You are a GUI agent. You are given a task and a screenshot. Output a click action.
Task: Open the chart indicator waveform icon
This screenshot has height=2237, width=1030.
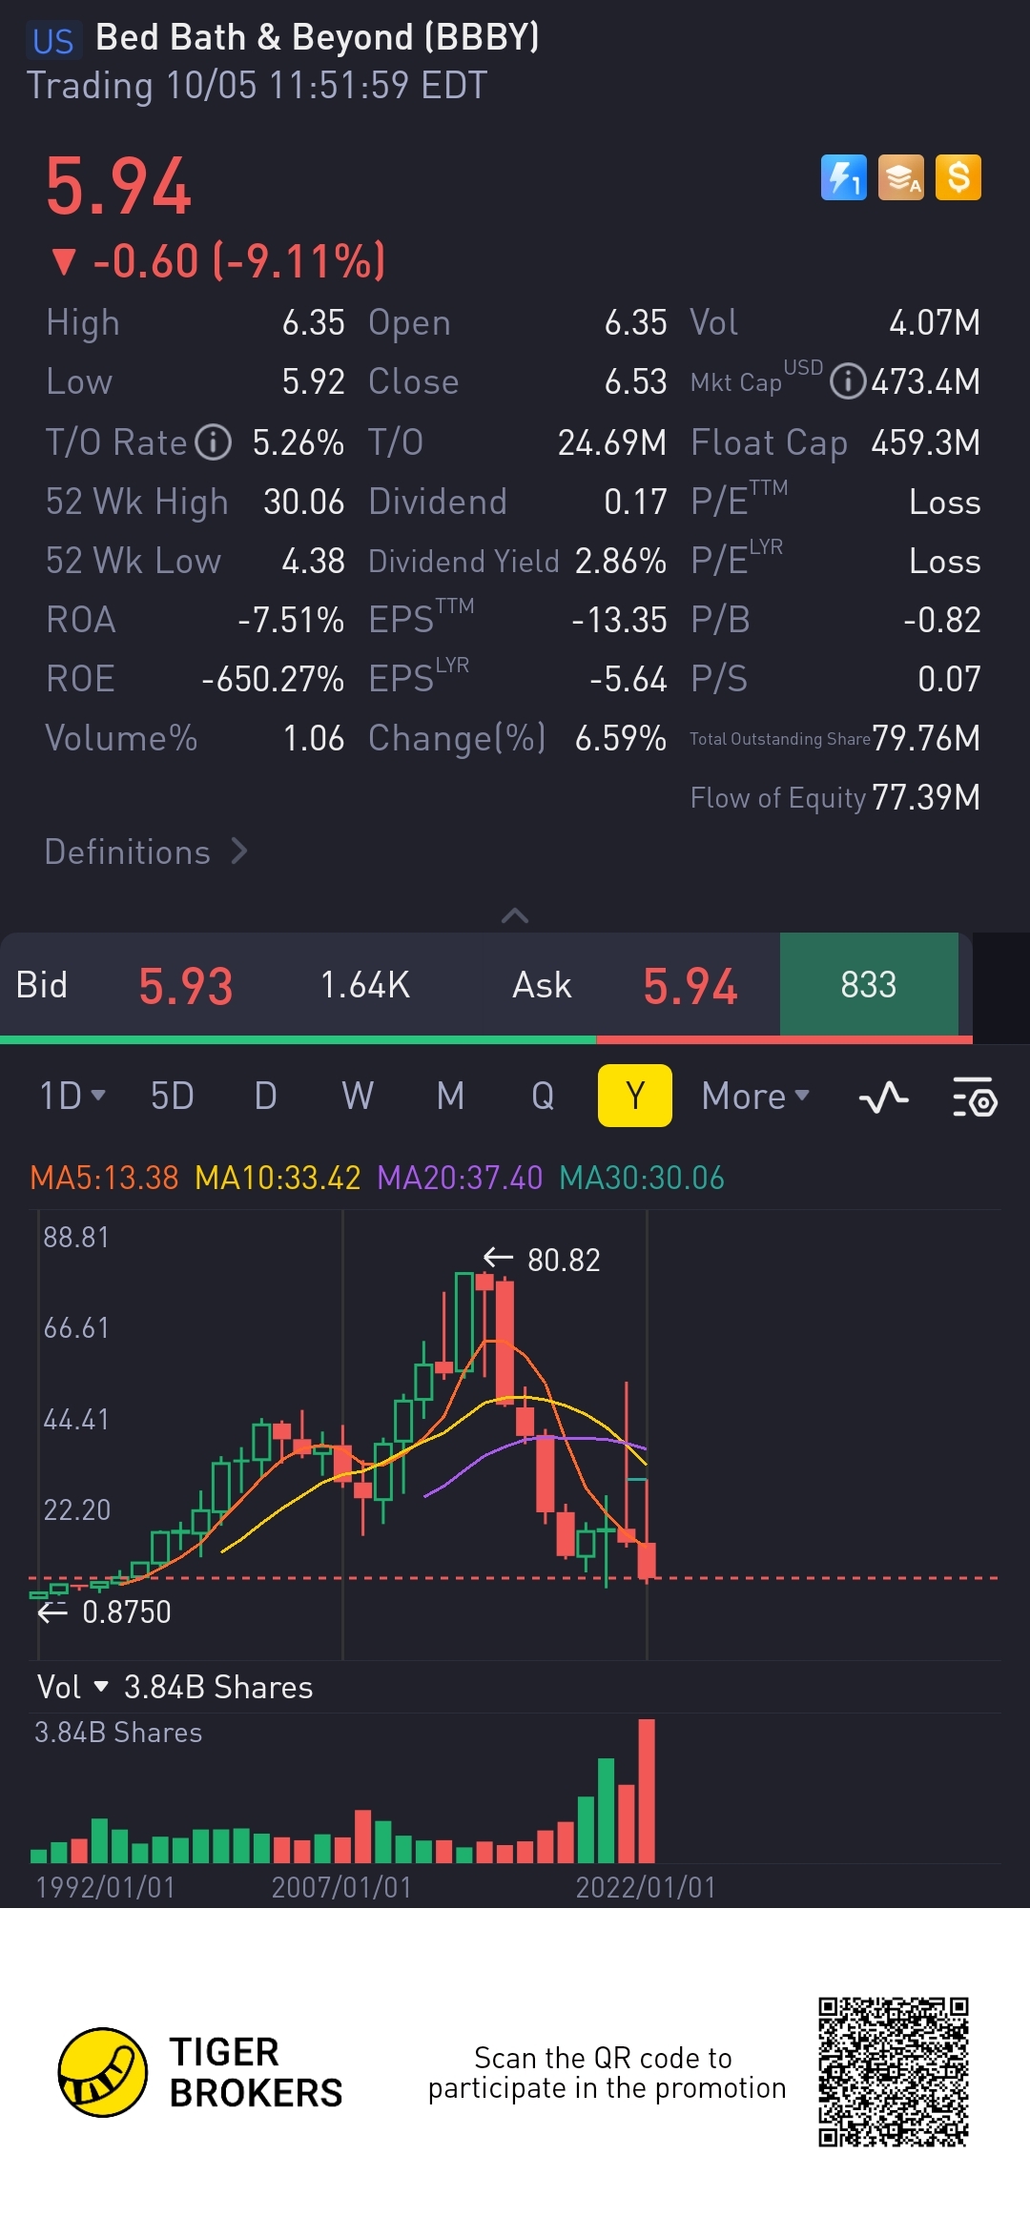click(x=883, y=1097)
